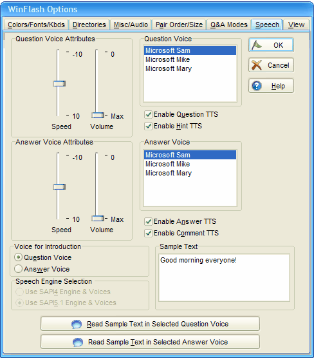Screen dimensions: 314x358
Task: Select Use SAPI5.1 Engine & Voices radio
Action: pyautogui.click(x=19, y=303)
